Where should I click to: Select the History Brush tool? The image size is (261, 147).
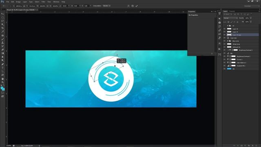[2, 46]
